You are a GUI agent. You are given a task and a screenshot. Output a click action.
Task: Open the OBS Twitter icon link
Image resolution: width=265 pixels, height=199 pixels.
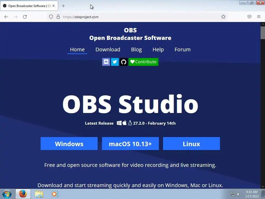(x=115, y=62)
